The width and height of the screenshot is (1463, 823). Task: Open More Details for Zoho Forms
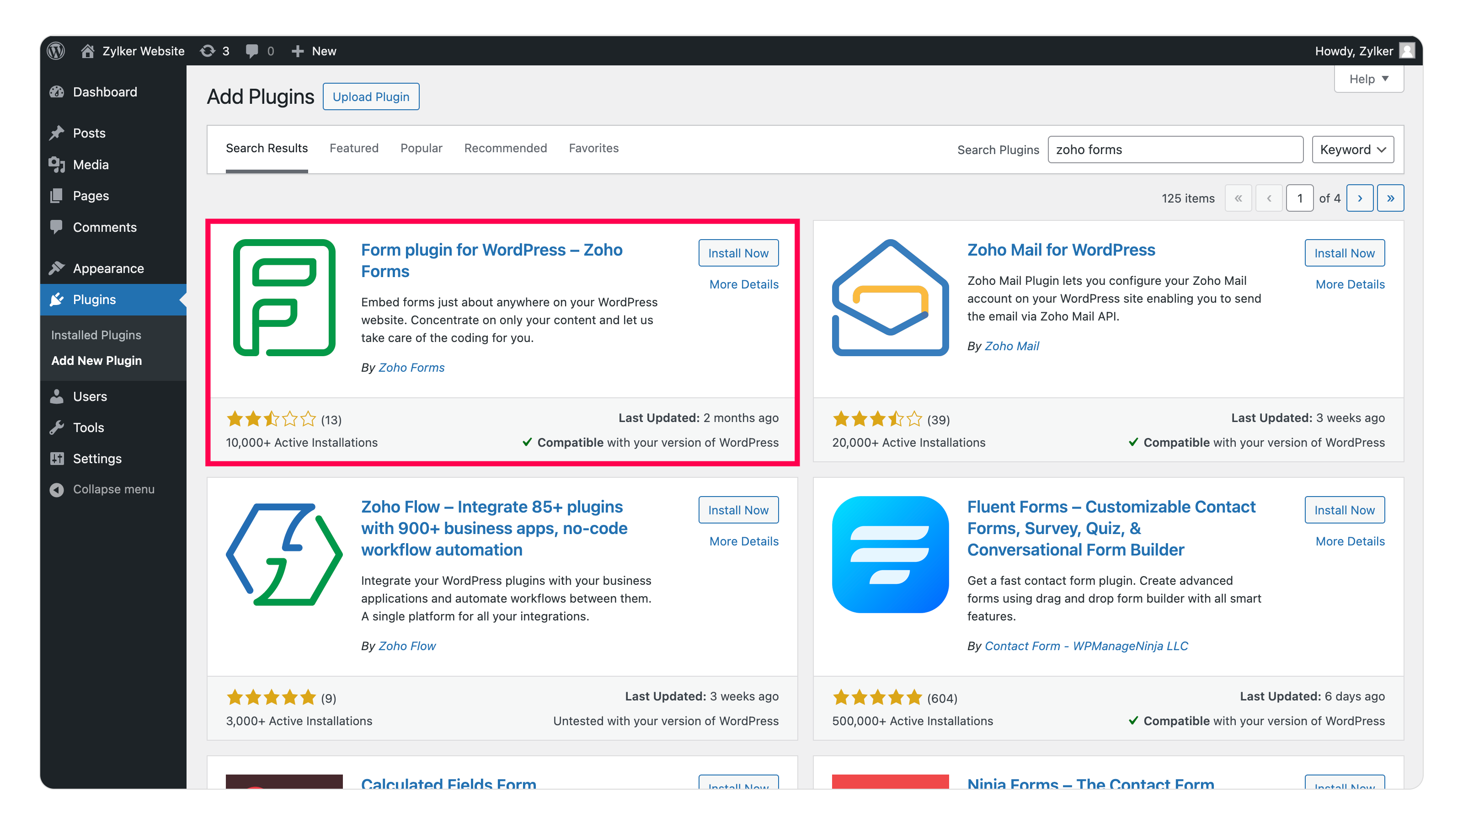(x=743, y=284)
